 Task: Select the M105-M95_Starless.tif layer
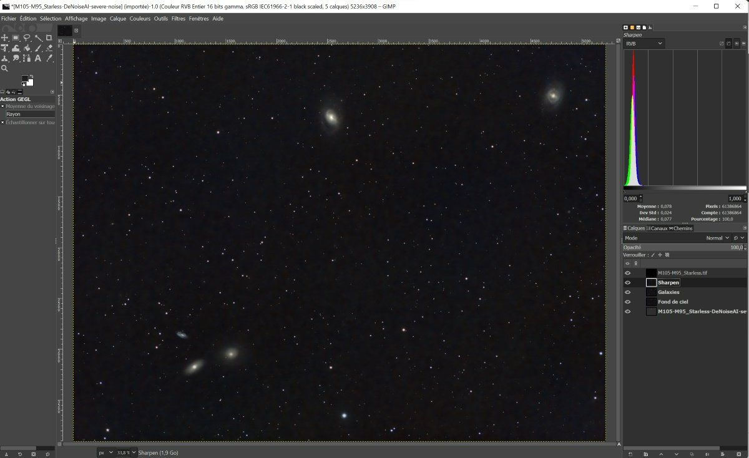click(x=682, y=273)
